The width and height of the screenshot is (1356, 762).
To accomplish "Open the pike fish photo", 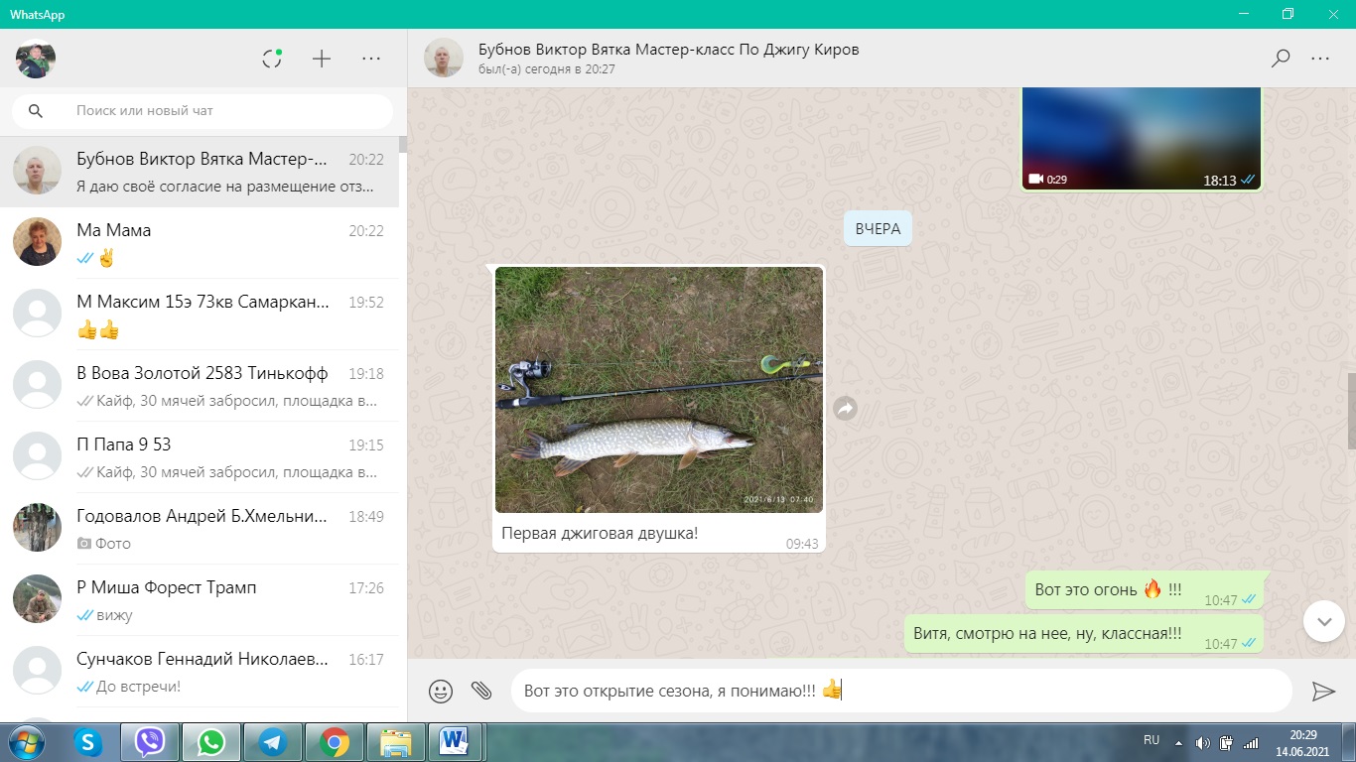I will (659, 389).
